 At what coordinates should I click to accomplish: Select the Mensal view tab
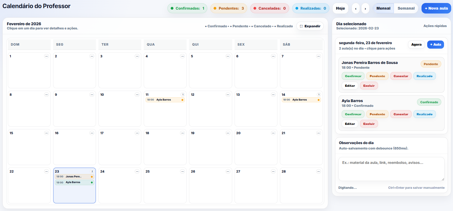click(x=384, y=8)
